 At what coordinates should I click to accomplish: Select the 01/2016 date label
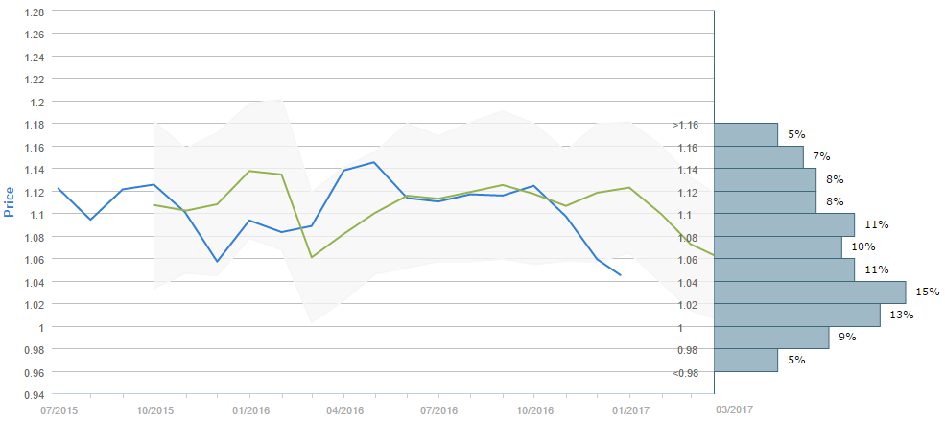249,409
